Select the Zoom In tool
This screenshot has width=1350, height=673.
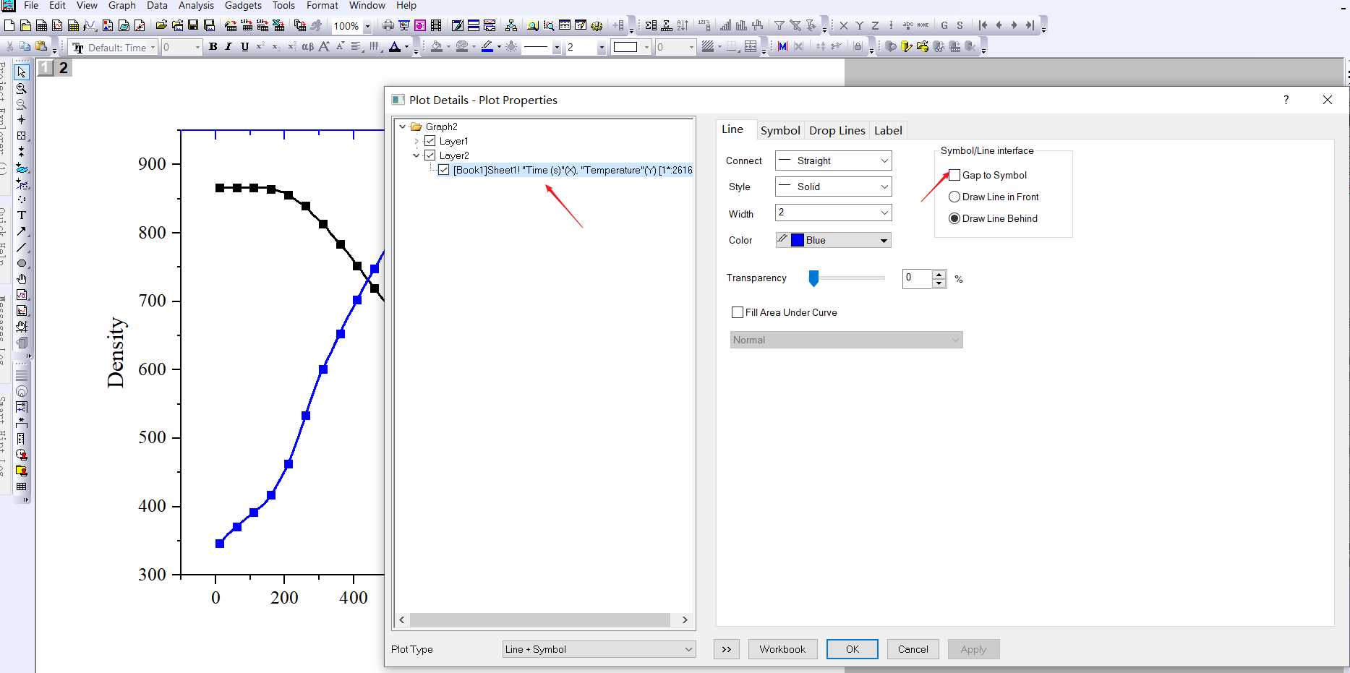[x=22, y=88]
